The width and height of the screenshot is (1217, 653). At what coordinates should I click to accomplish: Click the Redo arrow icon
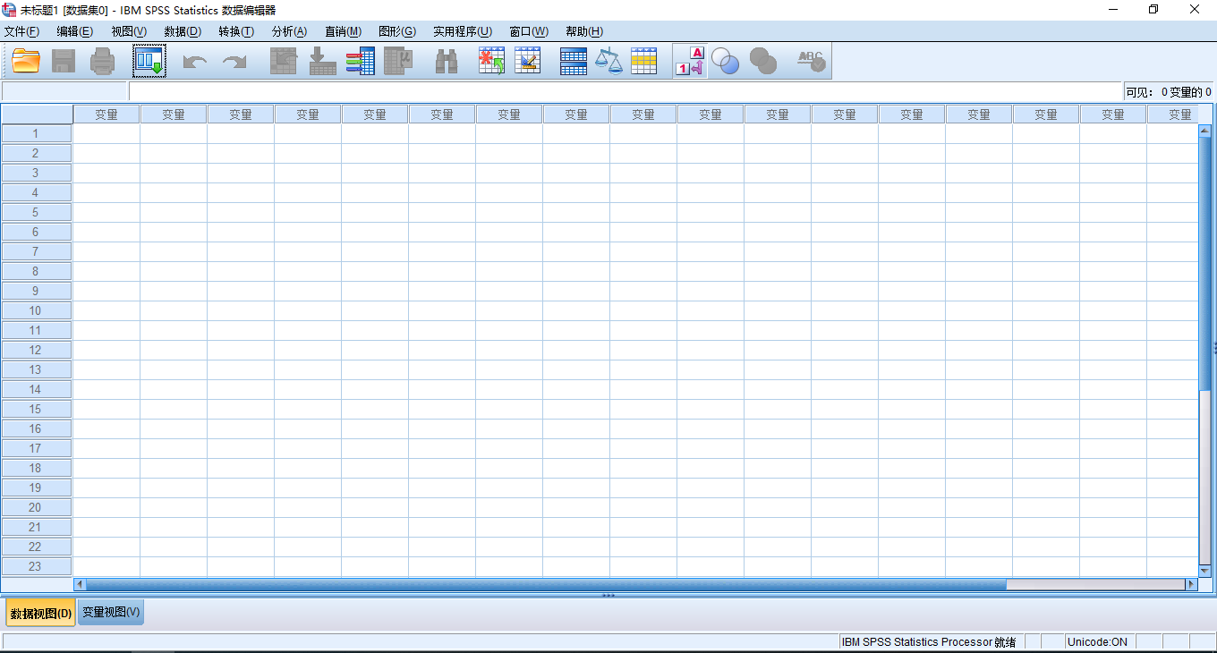click(234, 62)
